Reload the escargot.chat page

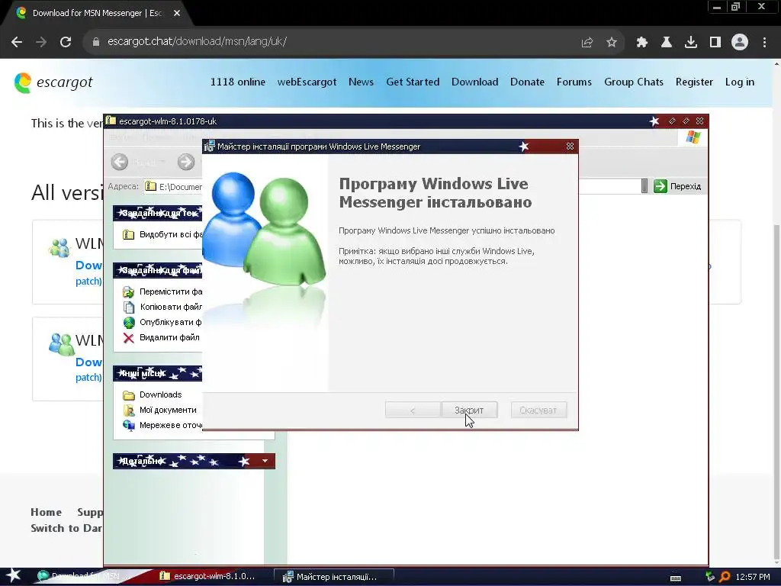[x=66, y=42]
